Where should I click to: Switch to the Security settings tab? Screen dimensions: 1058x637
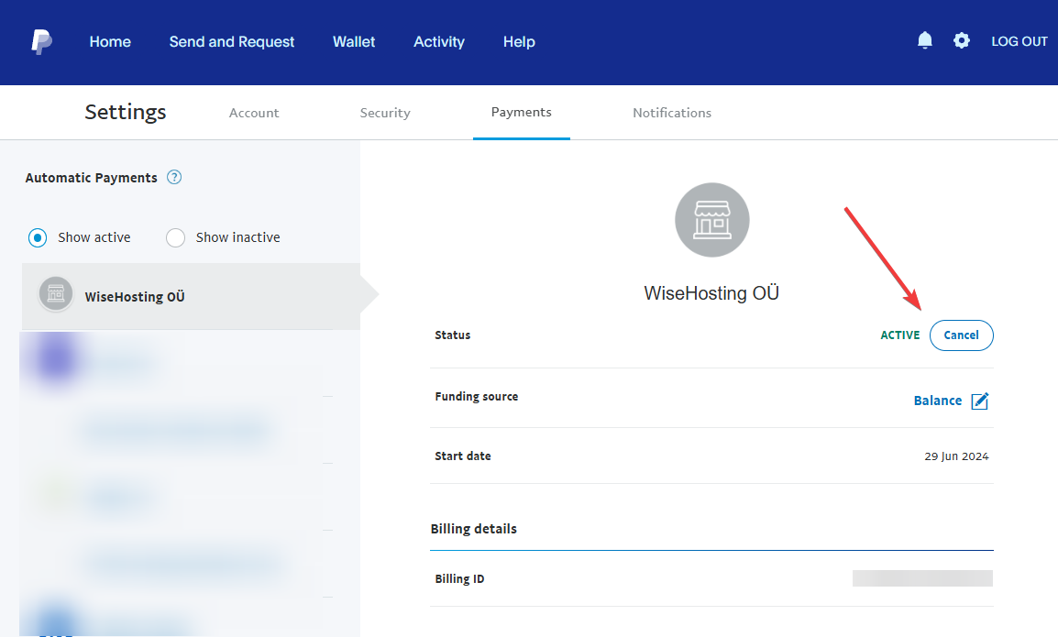(385, 113)
